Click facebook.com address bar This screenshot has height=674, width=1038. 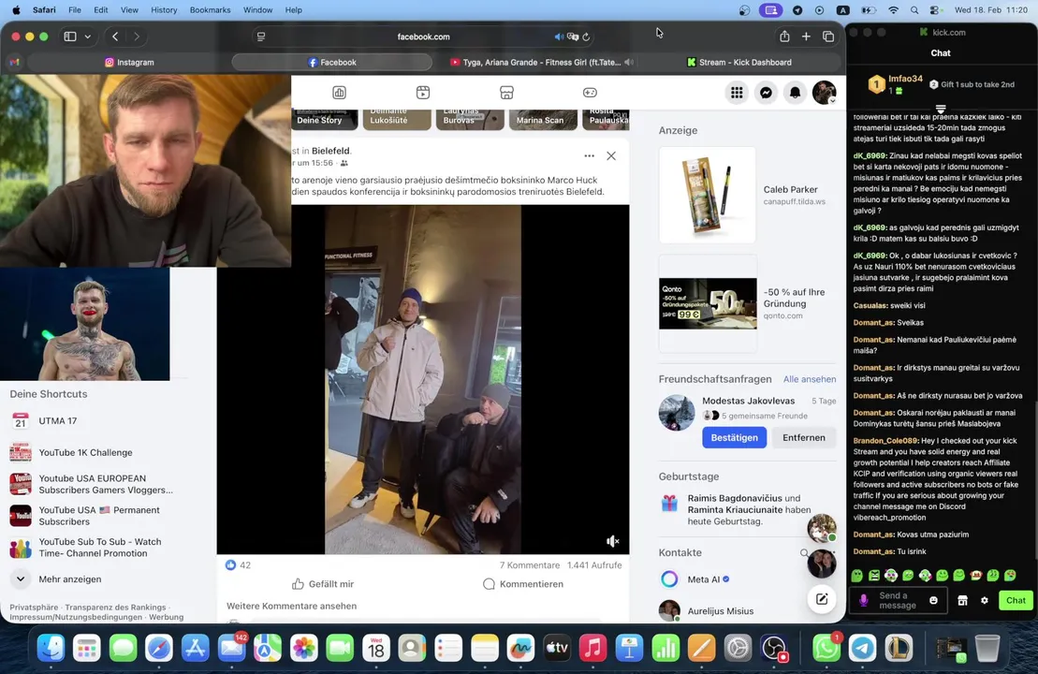coord(423,37)
